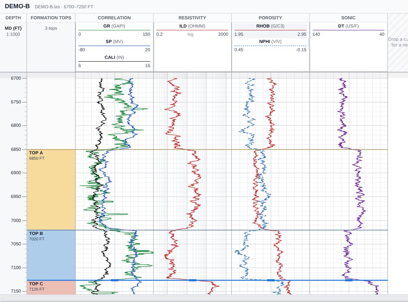Open the RESISTIVITY track header
This screenshot has height=302, width=408.
(192, 18)
